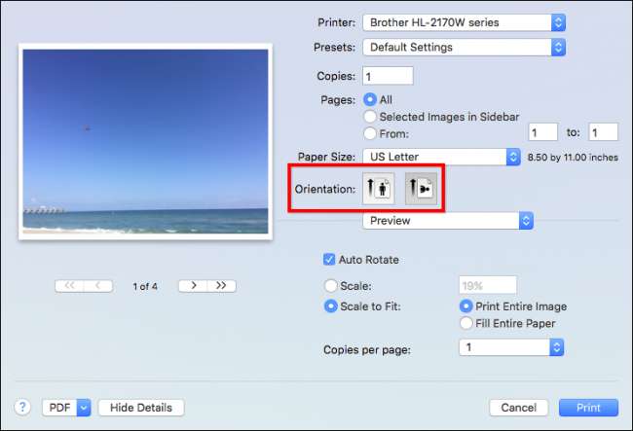The image size is (633, 431).
Task: Open the PDF dropdown arrow
Action: pyautogui.click(x=84, y=408)
